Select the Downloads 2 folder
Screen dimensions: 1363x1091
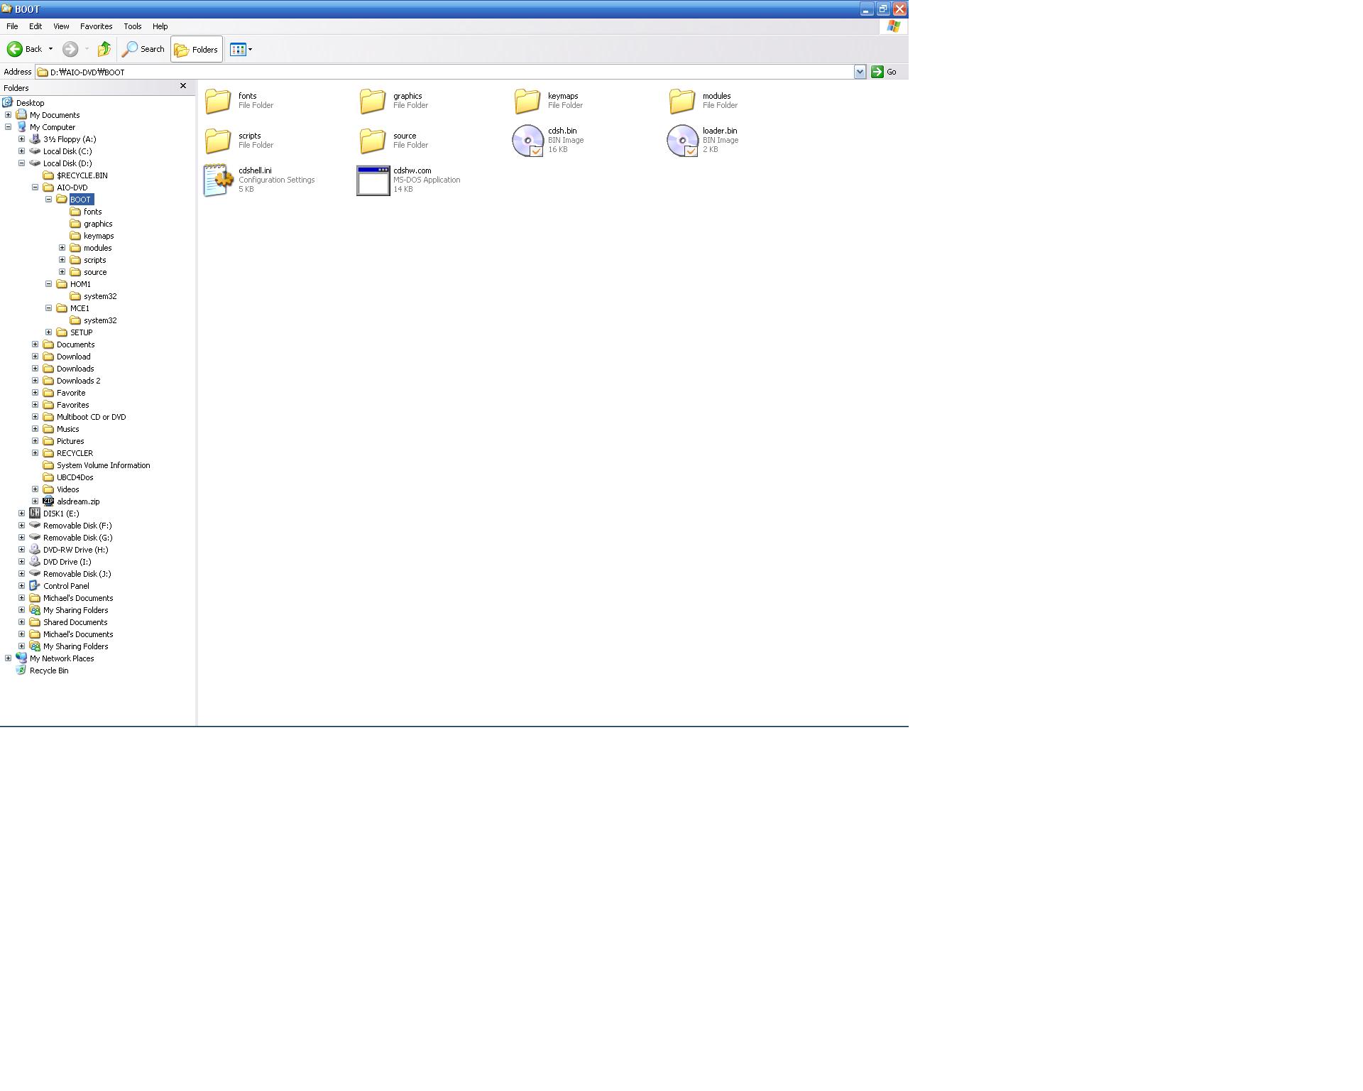(x=78, y=381)
